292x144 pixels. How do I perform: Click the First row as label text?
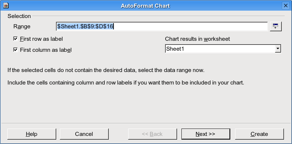[42, 39]
